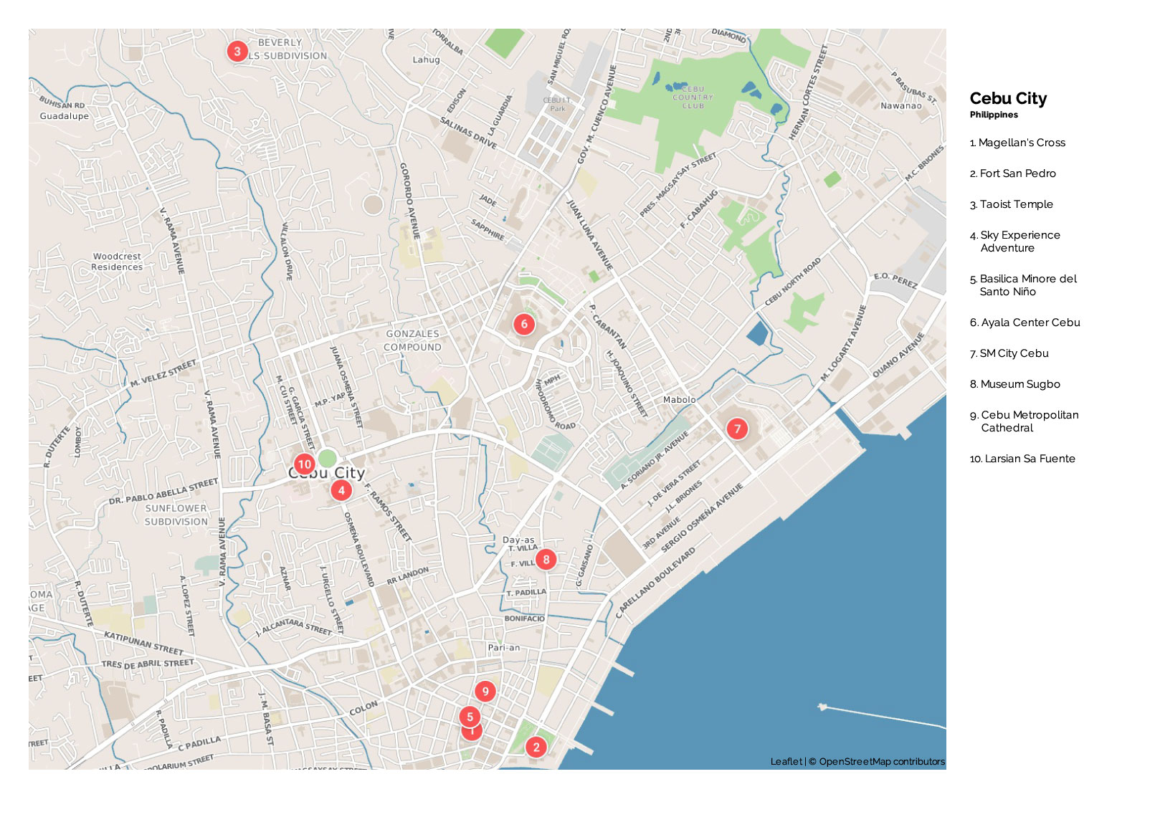Click the Pari-an district label
The image size is (1155, 817).
tap(504, 647)
